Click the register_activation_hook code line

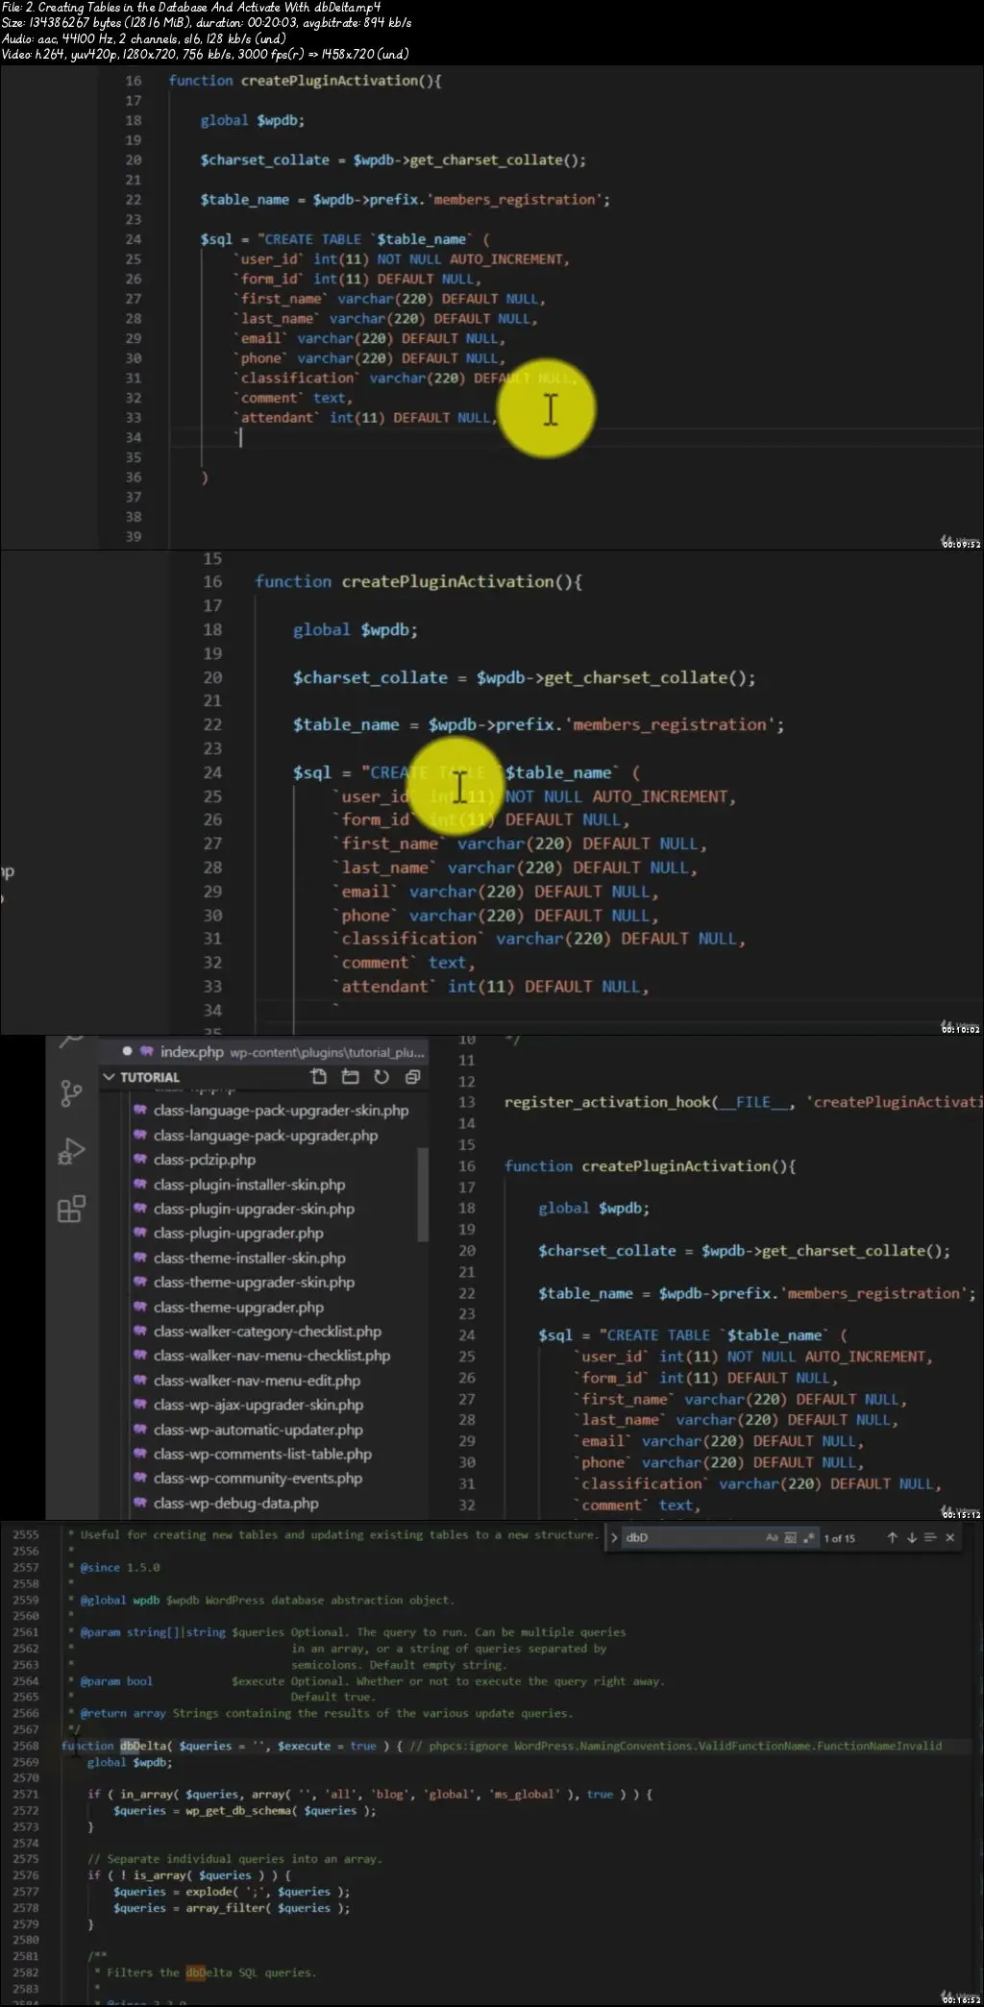point(743,1102)
